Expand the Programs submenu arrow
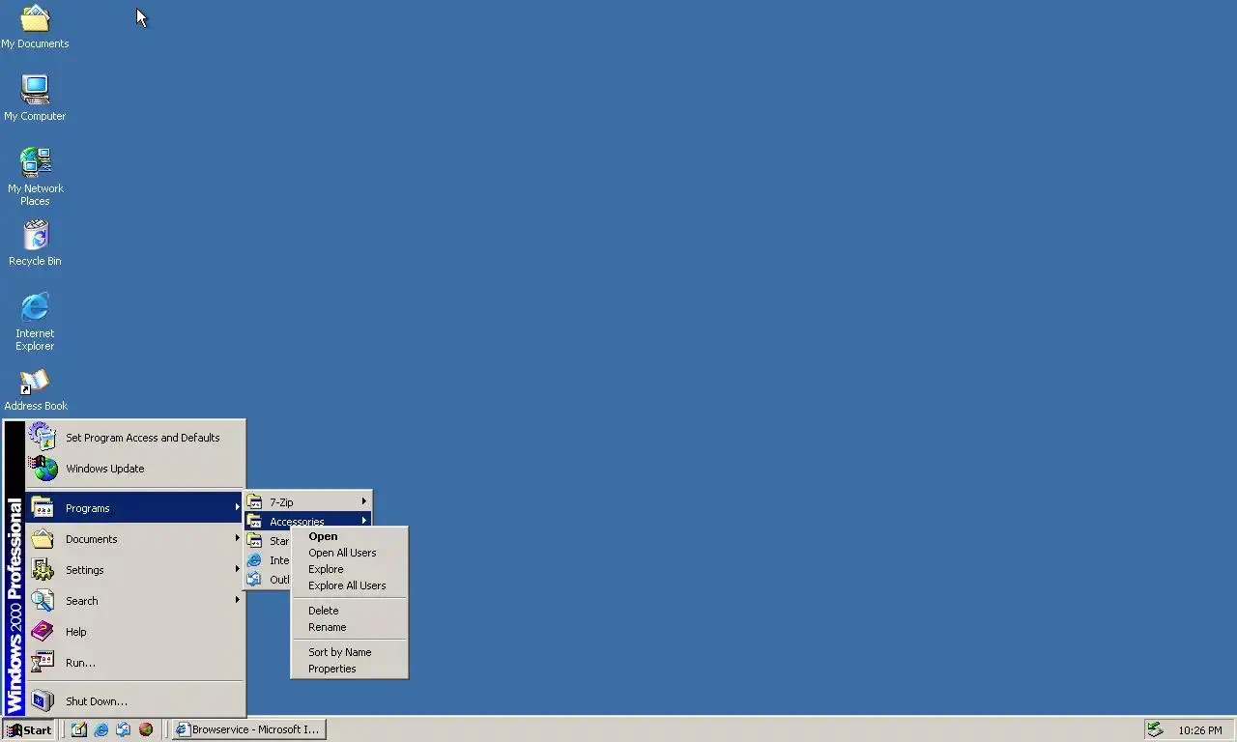The width and height of the screenshot is (1237, 742). click(x=237, y=508)
